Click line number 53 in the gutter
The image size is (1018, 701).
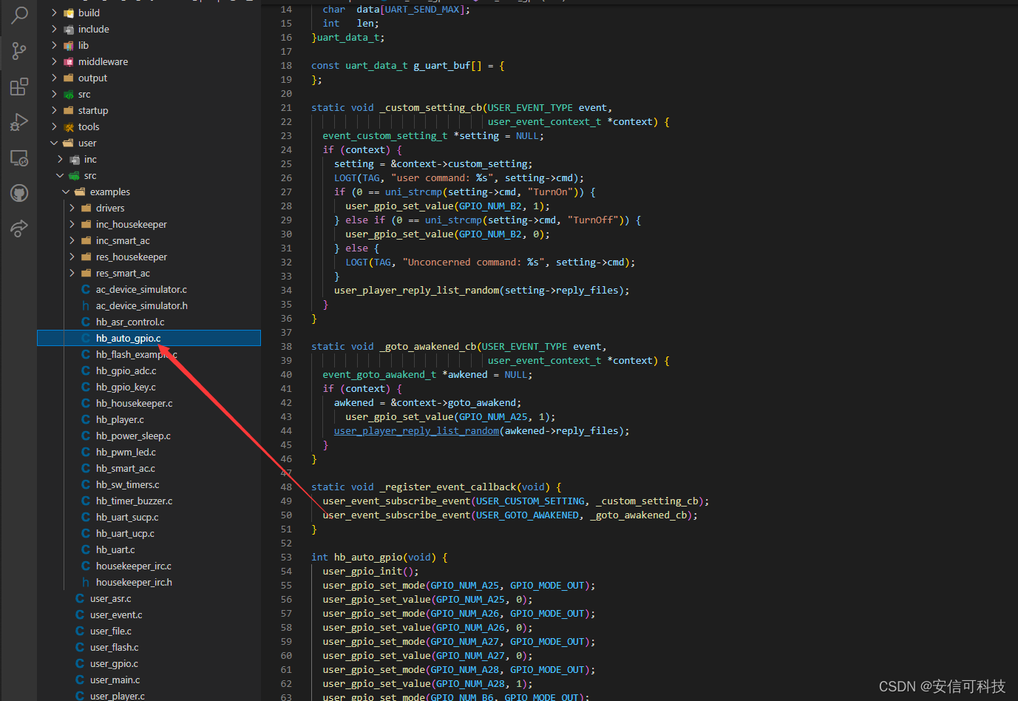click(x=286, y=558)
